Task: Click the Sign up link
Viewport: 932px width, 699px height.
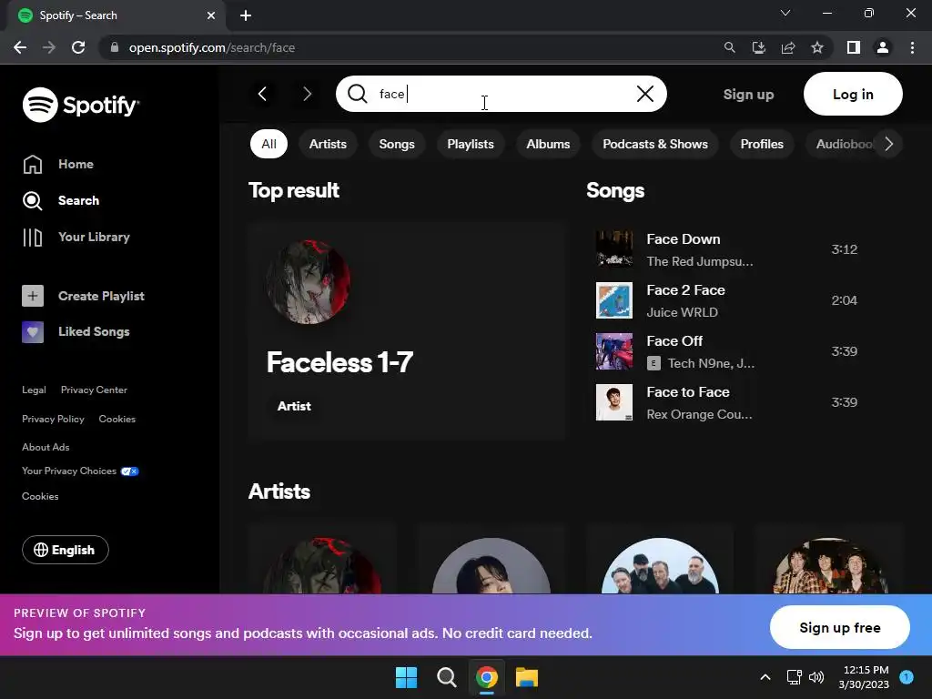Action: pyautogui.click(x=748, y=94)
